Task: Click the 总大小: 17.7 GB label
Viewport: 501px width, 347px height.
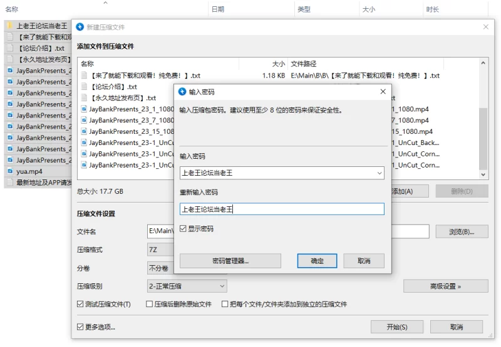Action: tap(100, 191)
